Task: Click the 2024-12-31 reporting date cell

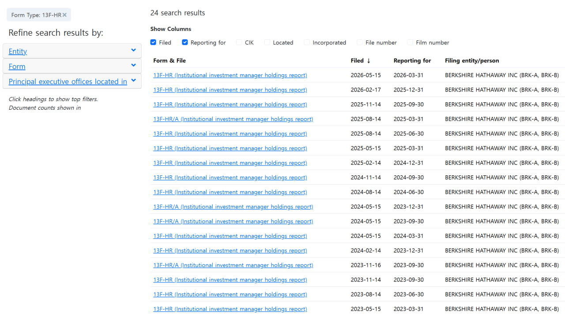Action: pyautogui.click(x=408, y=163)
